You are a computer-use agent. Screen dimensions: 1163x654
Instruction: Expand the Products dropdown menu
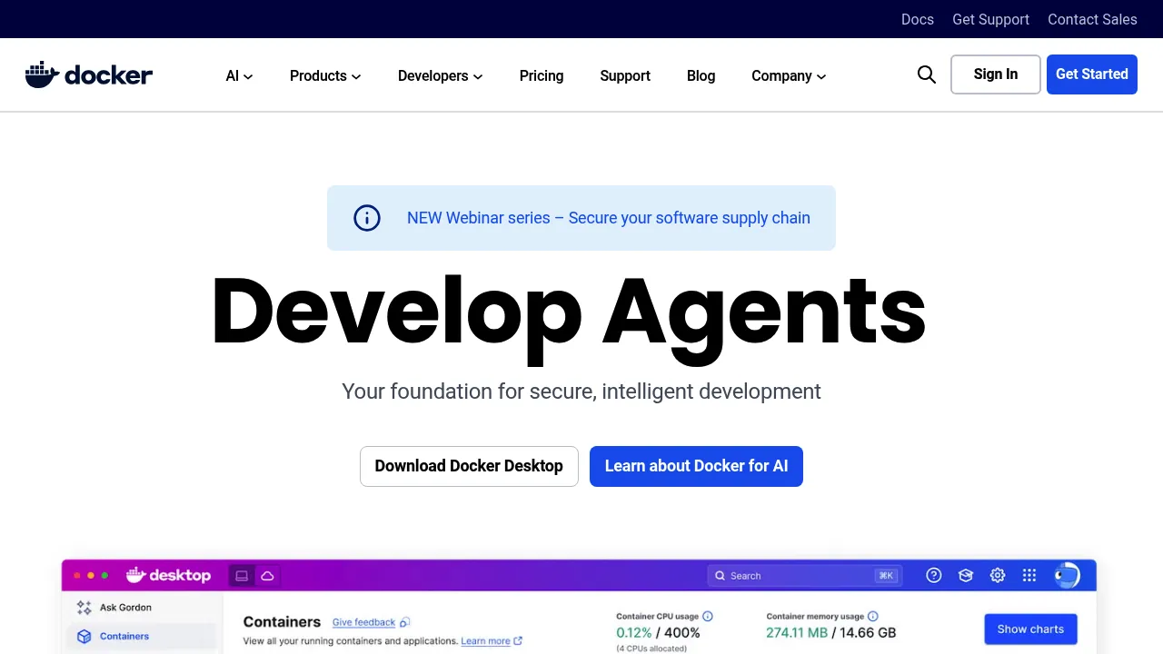(x=325, y=76)
